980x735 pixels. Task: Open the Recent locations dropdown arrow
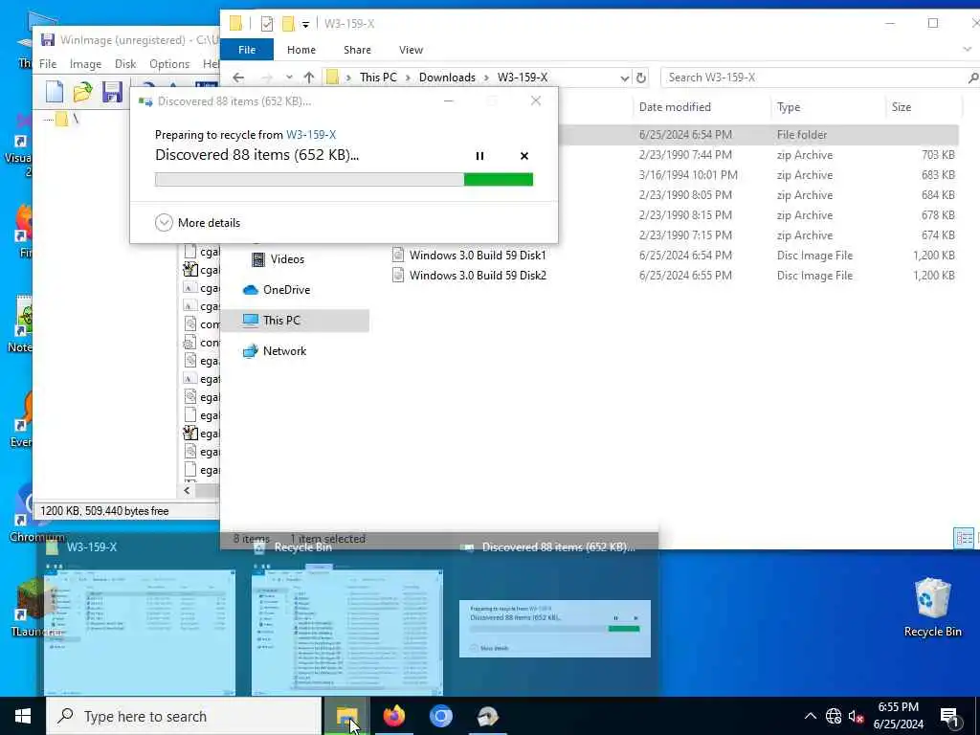tap(289, 78)
